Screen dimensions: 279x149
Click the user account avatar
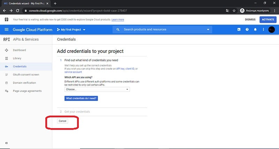pos(271,30)
